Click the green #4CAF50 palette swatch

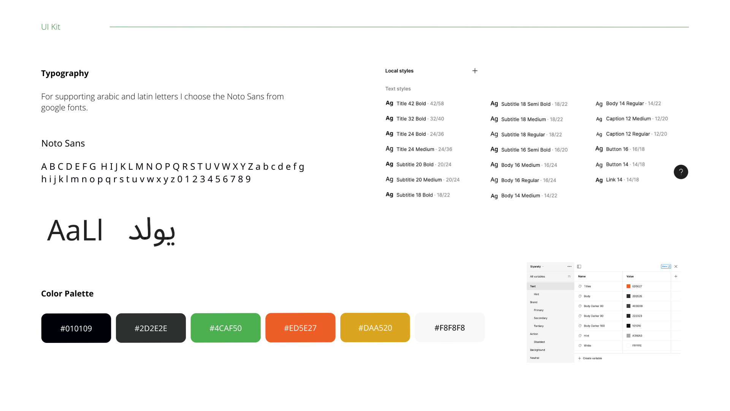225,328
